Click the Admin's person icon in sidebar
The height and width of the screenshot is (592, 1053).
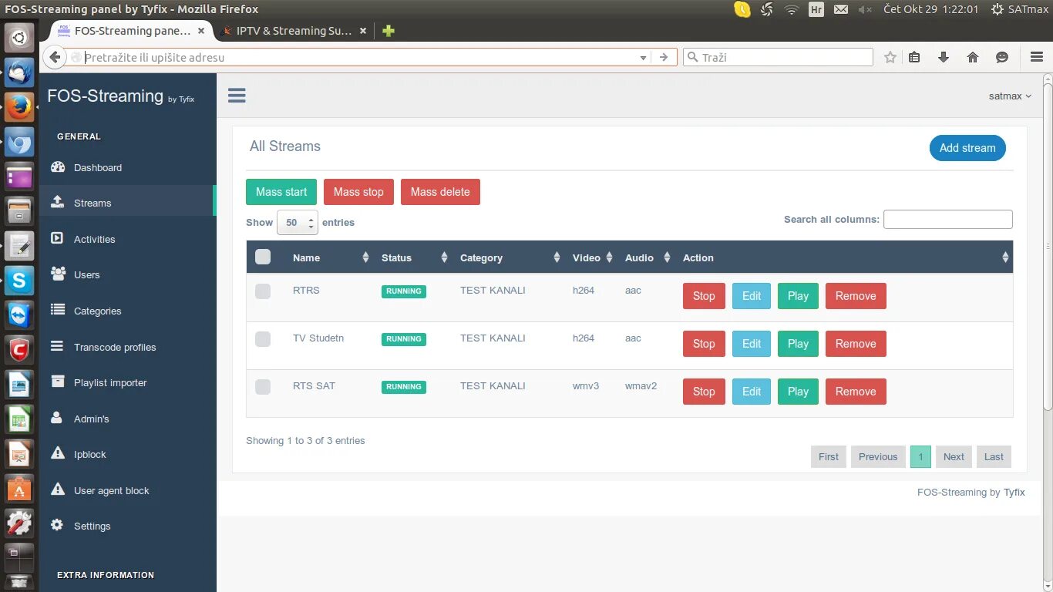click(x=57, y=418)
